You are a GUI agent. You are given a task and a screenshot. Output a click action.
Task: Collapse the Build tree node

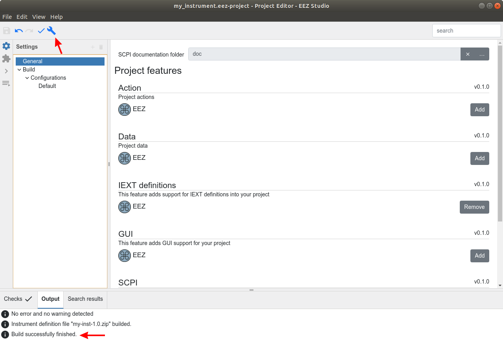click(19, 70)
